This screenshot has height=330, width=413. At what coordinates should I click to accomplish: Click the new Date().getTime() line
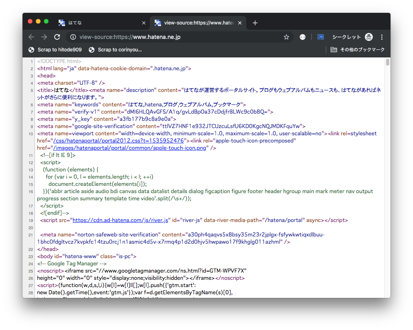[x=135, y=293]
